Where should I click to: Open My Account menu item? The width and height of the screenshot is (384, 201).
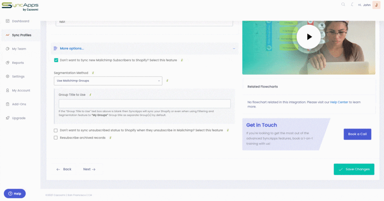pos(21,90)
